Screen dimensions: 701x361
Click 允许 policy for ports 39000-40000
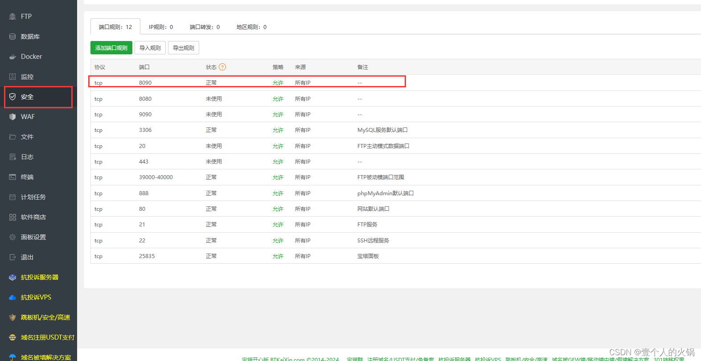click(278, 177)
